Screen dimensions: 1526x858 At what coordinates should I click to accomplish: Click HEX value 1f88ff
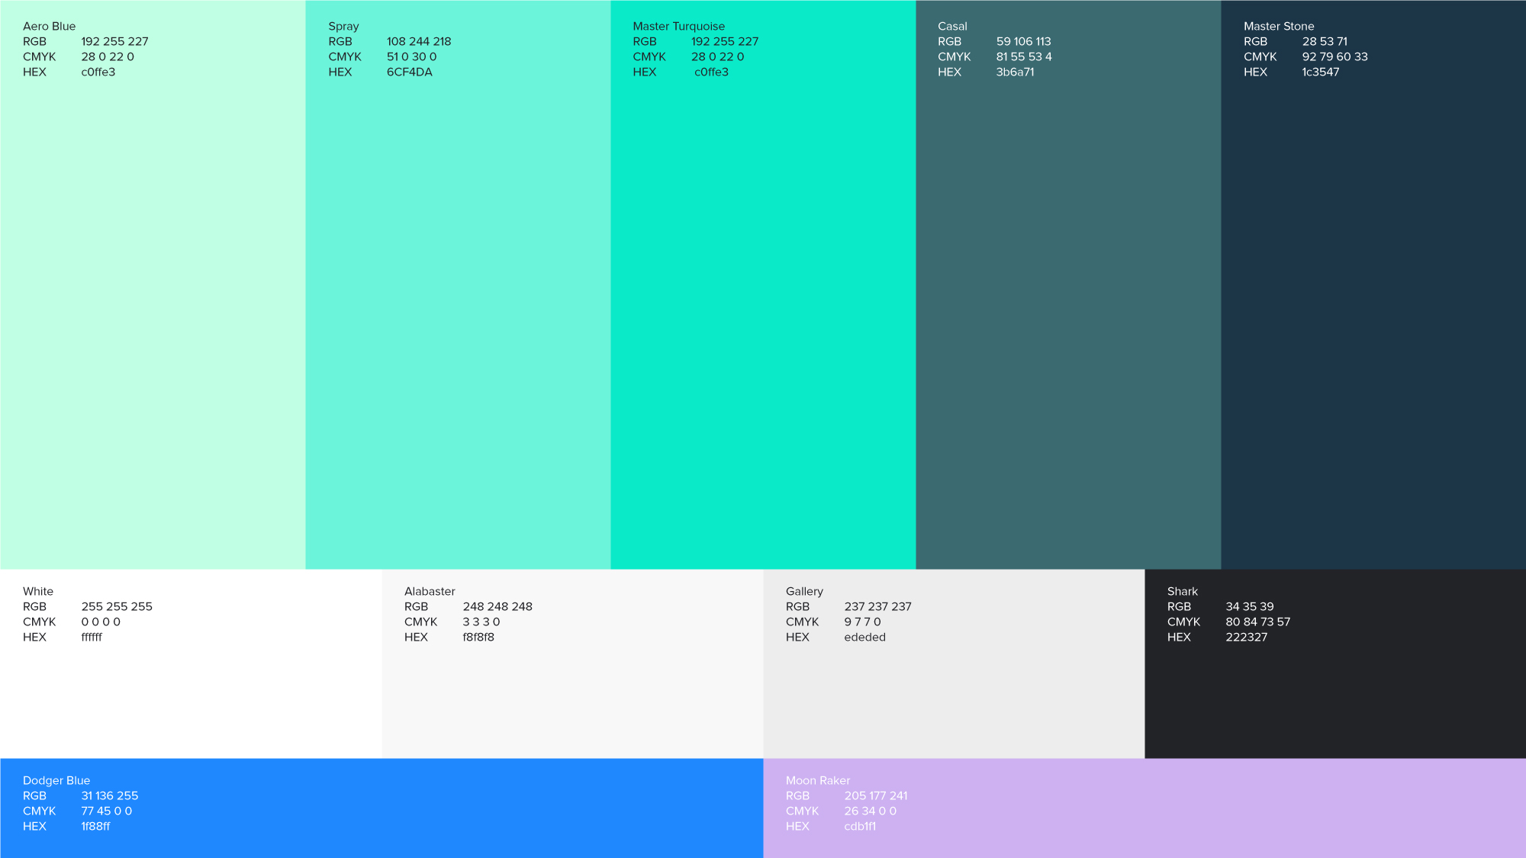click(x=95, y=826)
